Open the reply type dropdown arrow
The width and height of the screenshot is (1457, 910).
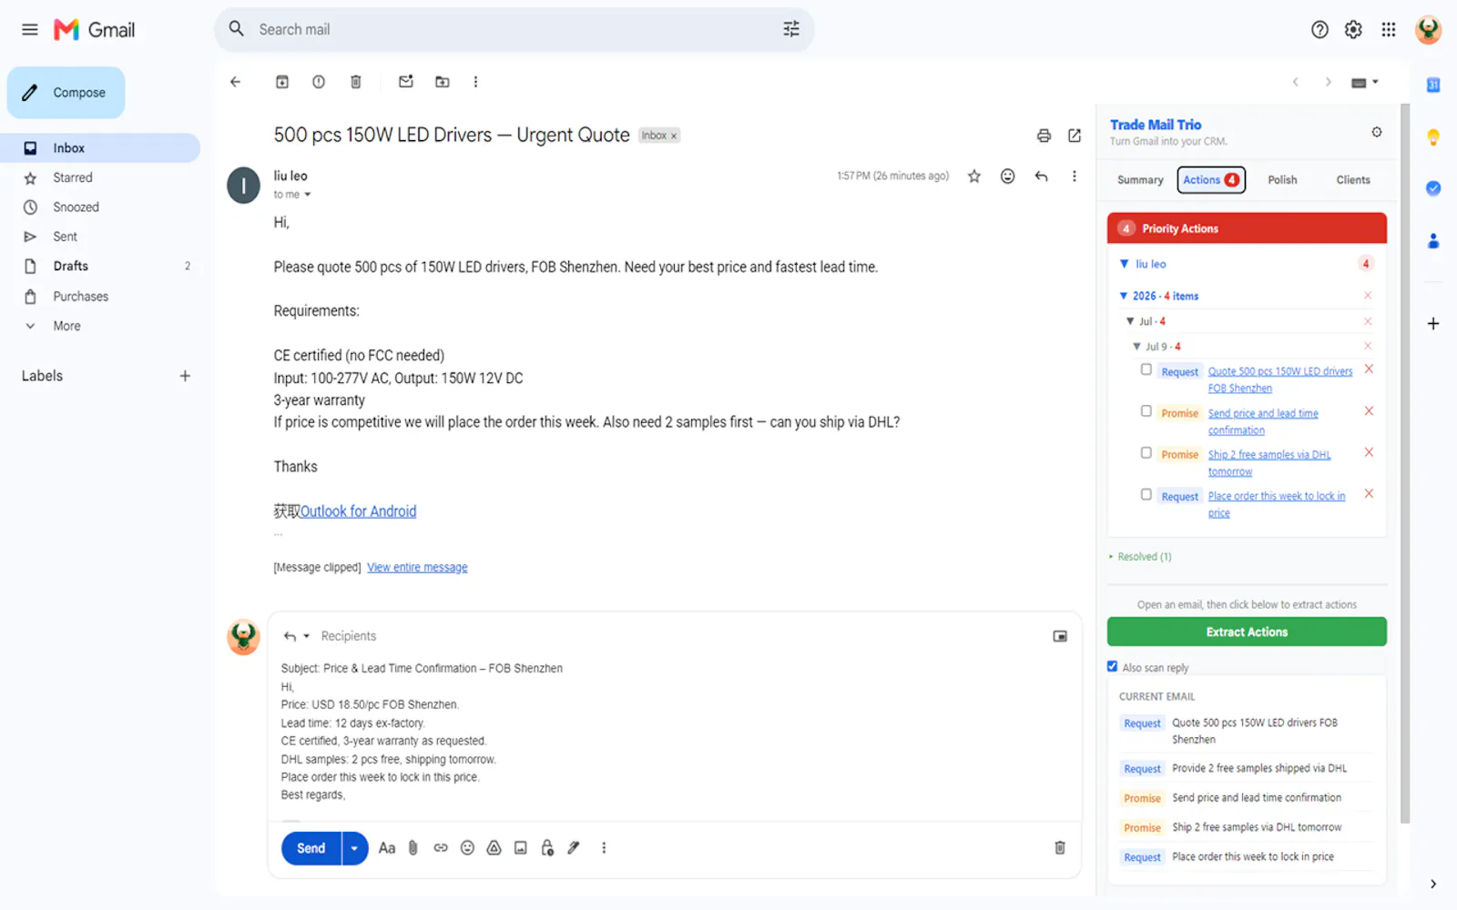pyautogui.click(x=307, y=636)
